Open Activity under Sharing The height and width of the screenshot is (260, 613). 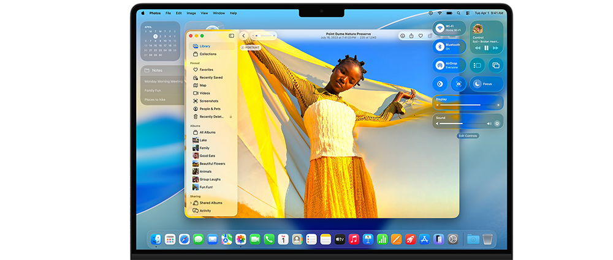[212, 210]
